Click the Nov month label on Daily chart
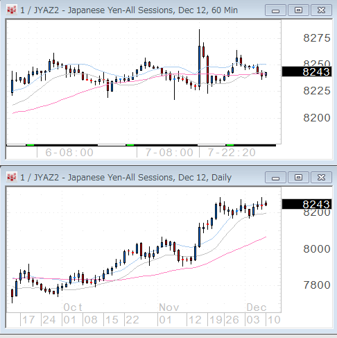 tap(169, 307)
